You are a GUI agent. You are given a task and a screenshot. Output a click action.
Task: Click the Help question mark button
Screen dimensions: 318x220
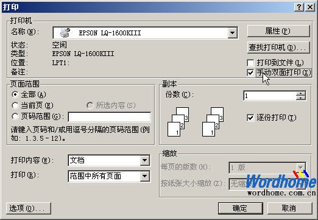tap(299, 7)
